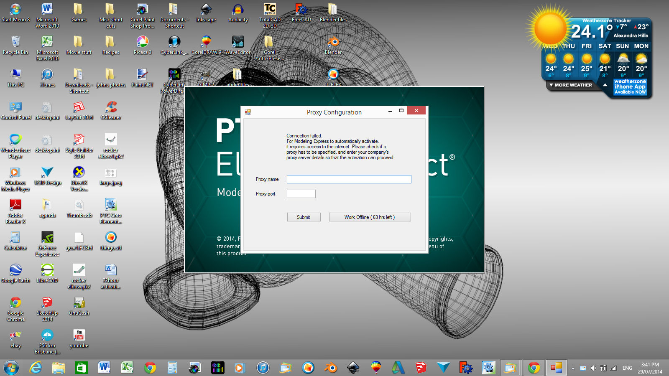Open the Windows Media Player desktop icon

pyautogui.click(x=15, y=178)
